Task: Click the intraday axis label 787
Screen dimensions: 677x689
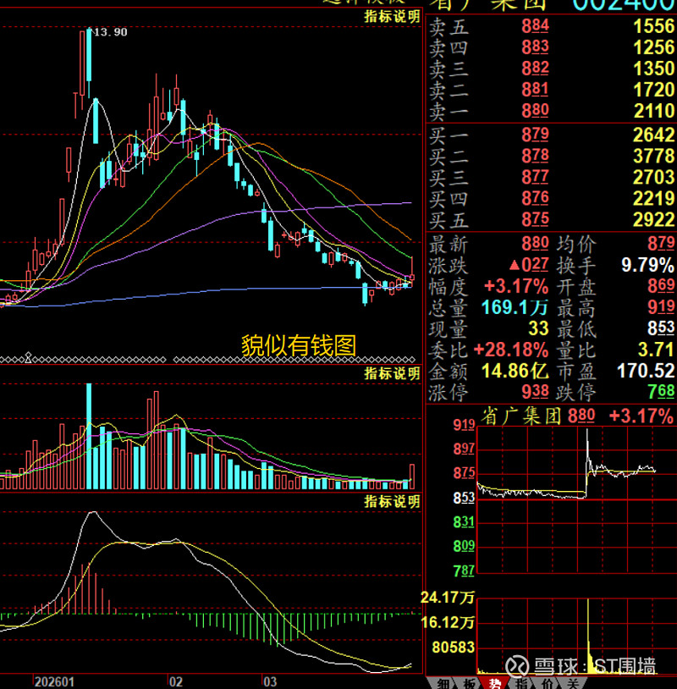Action: pos(464,570)
